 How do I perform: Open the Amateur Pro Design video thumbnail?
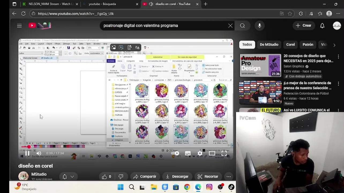pyautogui.click(x=260, y=65)
